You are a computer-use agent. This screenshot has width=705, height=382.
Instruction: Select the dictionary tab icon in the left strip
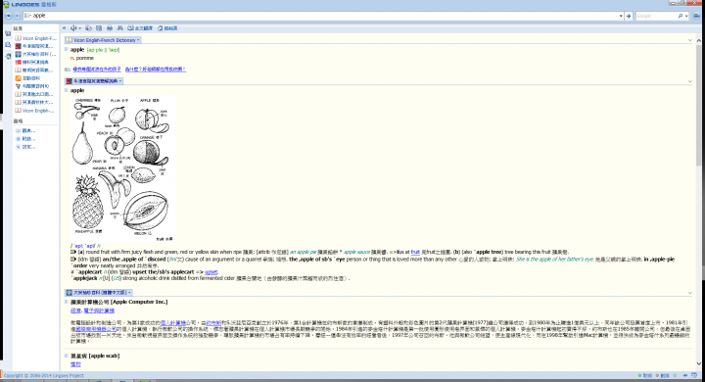(x=8, y=33)
